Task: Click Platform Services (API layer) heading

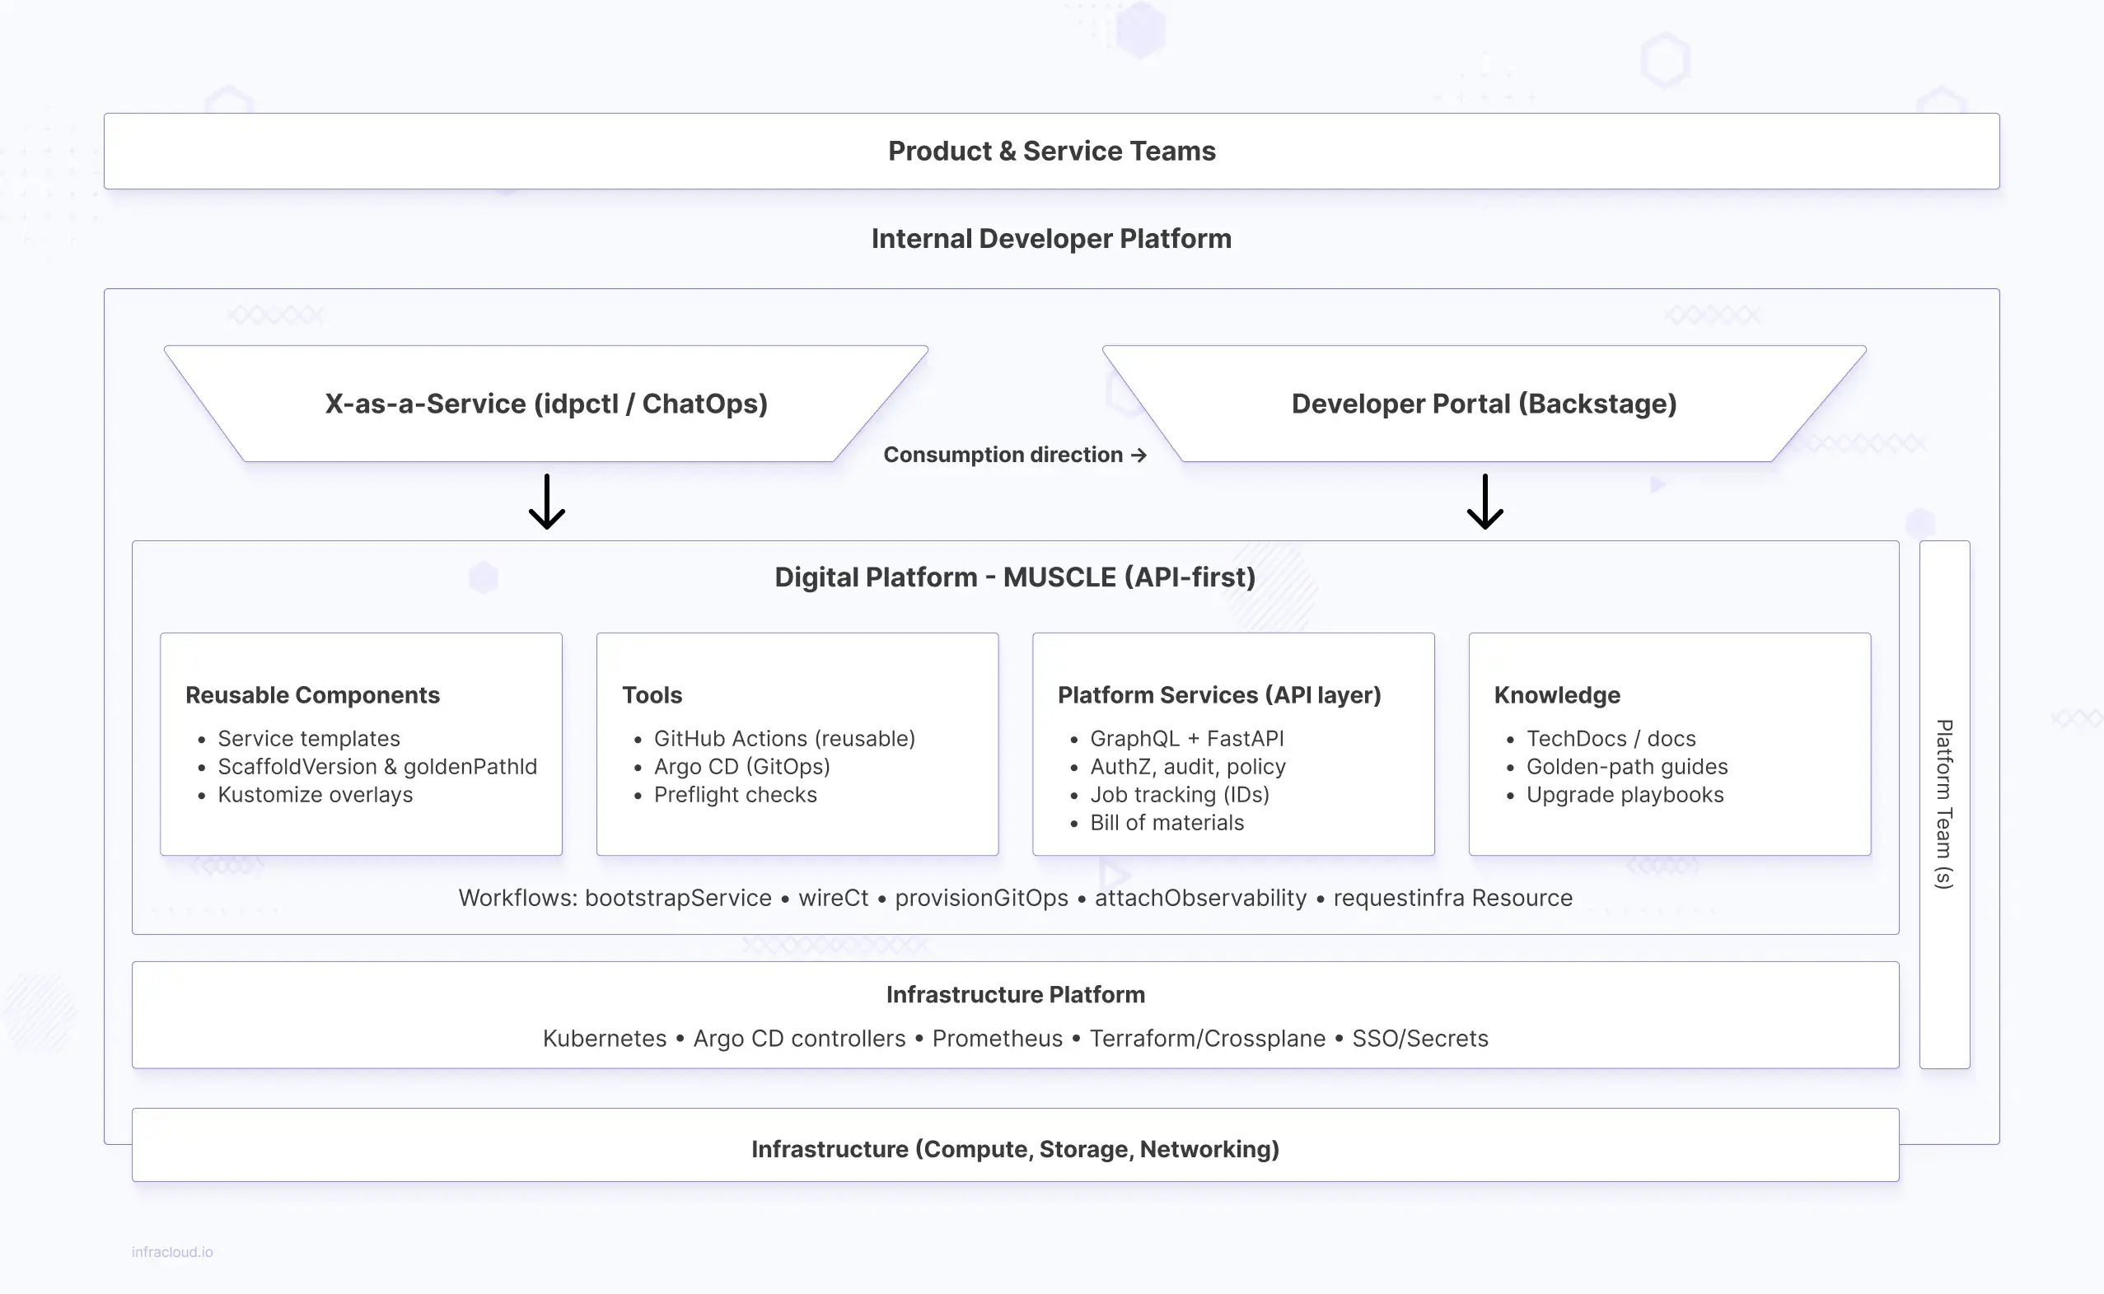Action: (1219, 694)
